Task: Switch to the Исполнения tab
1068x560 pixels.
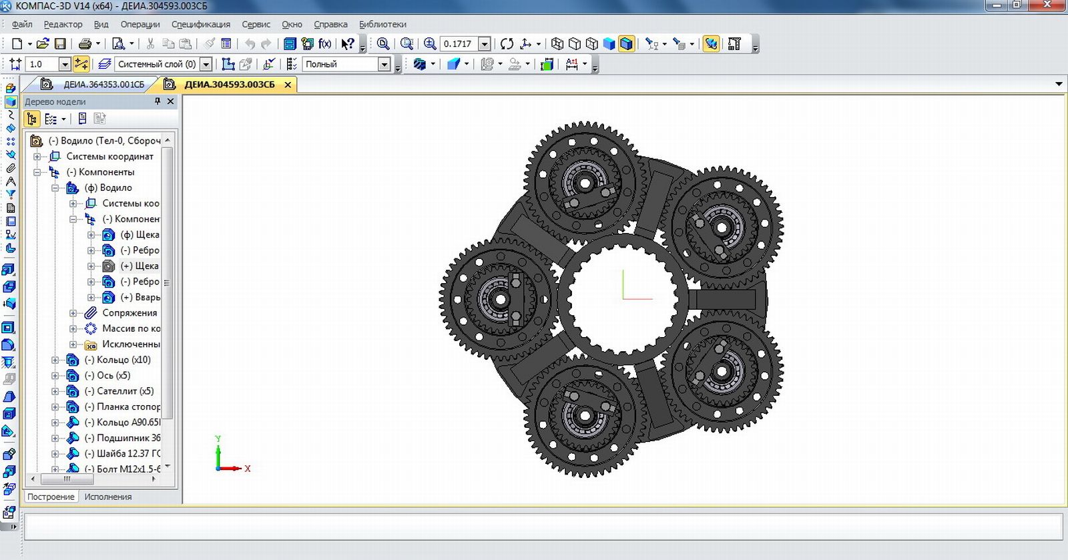Action: pyautogui.click(x=107, y=497)
